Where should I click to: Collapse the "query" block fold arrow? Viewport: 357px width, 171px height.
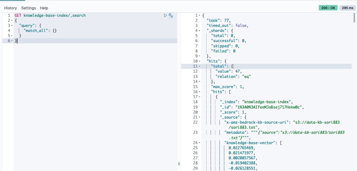click(12, 26)
